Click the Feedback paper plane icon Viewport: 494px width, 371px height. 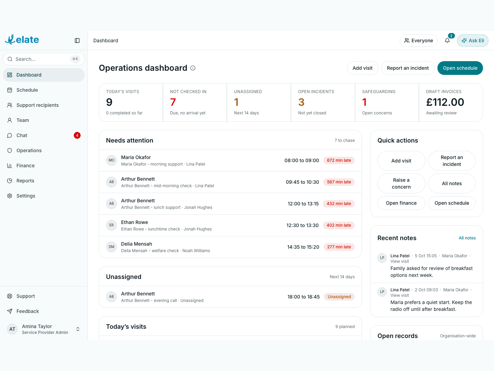tap(10, 311)
